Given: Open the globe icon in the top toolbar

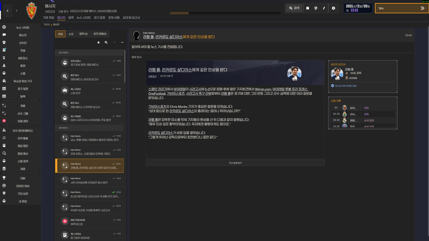Looking at the screenshot, I should pyautogui.click(x=316, y=8).
